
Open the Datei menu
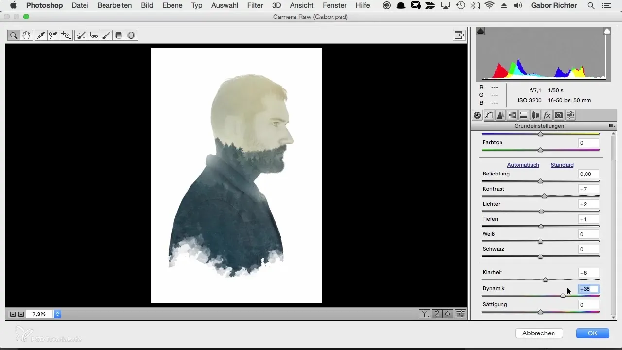point(80,5)
